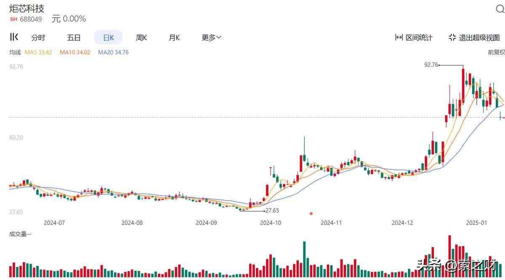
Task: Toggle the MA20 moving average line
Action: [113, 52]
